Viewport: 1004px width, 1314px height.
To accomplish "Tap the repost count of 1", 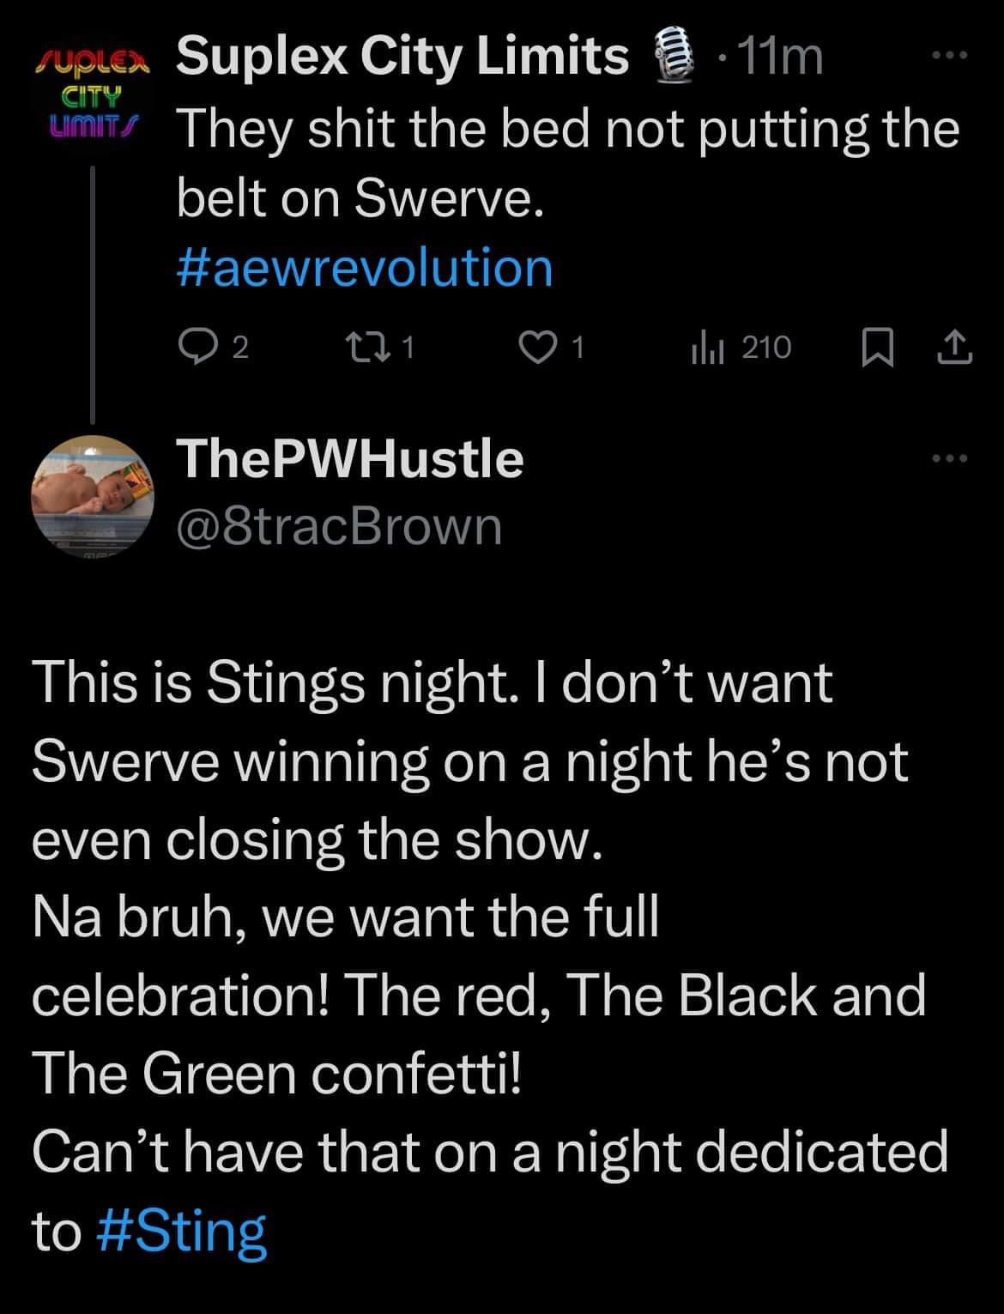I will pyautogui.click(x=408, y=348).
